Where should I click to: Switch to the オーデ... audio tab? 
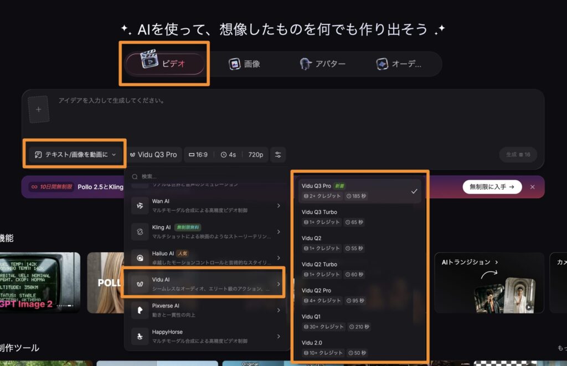tap(399, 64)
